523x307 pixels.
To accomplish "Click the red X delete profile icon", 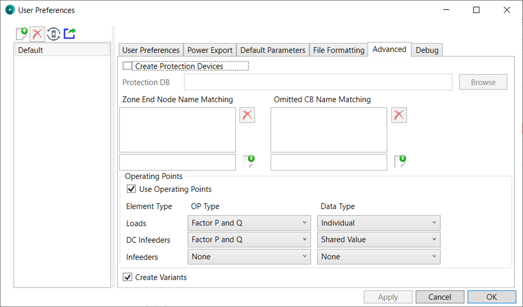I will (x=37, y=34).
